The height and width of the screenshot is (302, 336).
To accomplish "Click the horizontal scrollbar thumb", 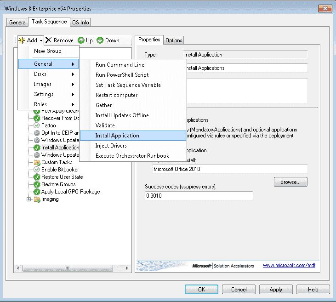I will [x=68, y=268].
